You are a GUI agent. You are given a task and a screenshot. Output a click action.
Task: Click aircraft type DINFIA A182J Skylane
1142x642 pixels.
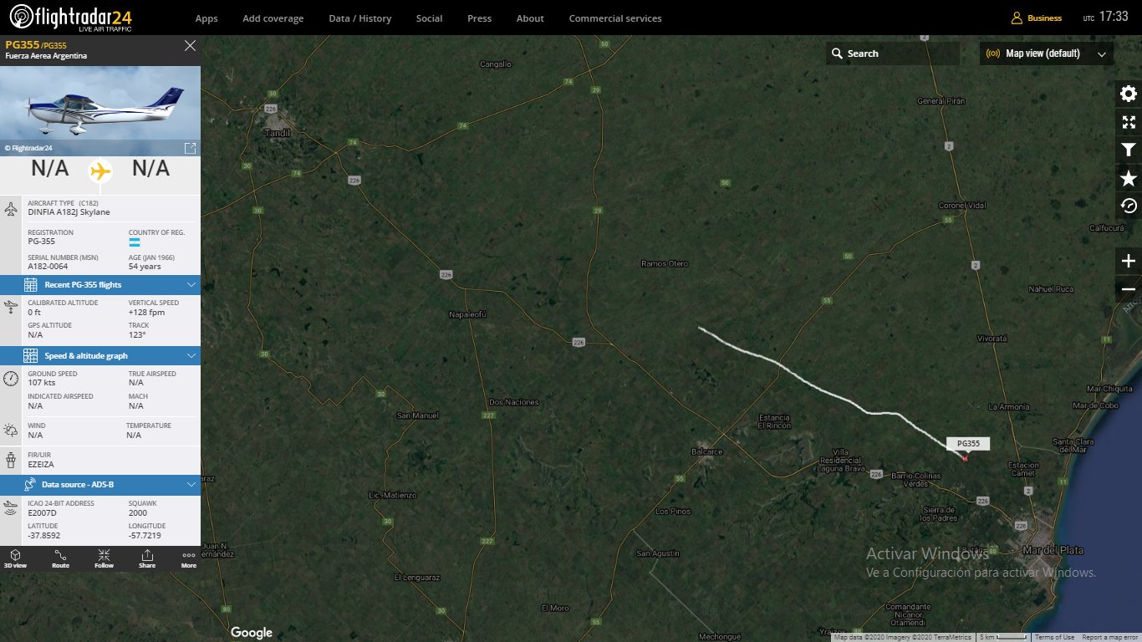(x=69, y=212)
